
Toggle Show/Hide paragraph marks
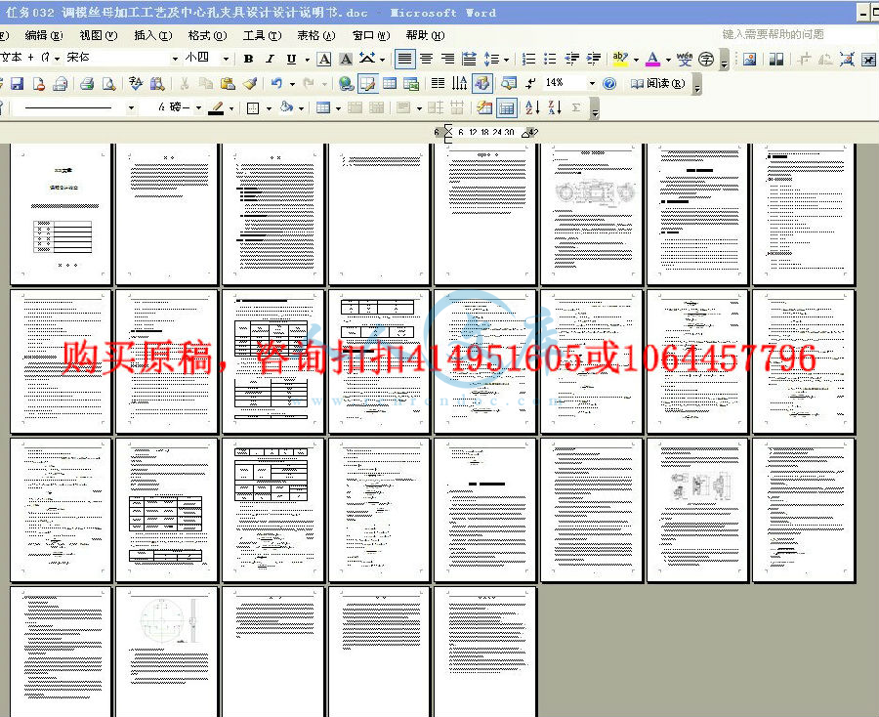tap(530, 84)
